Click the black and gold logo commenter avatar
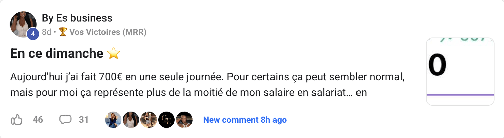This screenshot has width=504, height=138. [x=166, y=120]
